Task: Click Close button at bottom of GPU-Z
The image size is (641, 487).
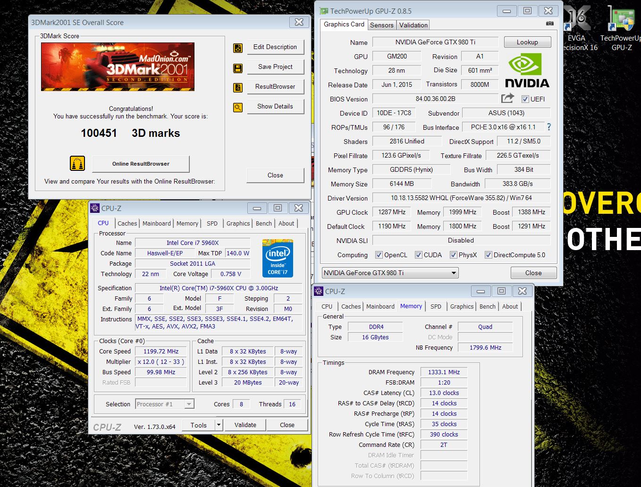Action: point(533,273)
